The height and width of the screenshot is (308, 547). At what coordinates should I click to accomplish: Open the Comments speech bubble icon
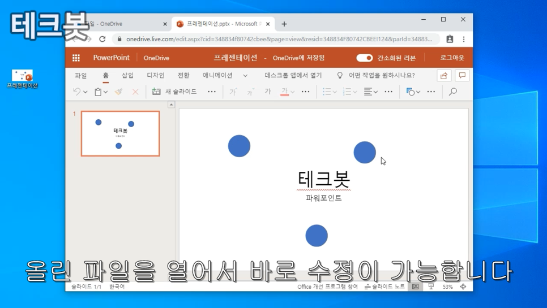click(462, 76)
